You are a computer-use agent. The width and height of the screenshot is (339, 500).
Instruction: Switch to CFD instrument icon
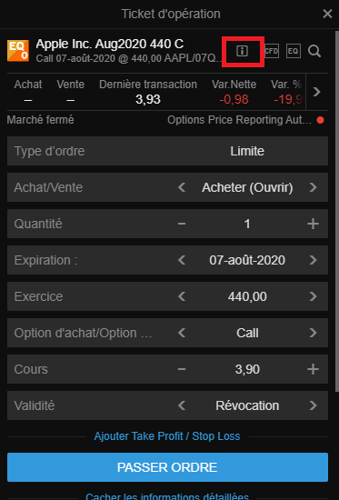(x=272, y=51)
